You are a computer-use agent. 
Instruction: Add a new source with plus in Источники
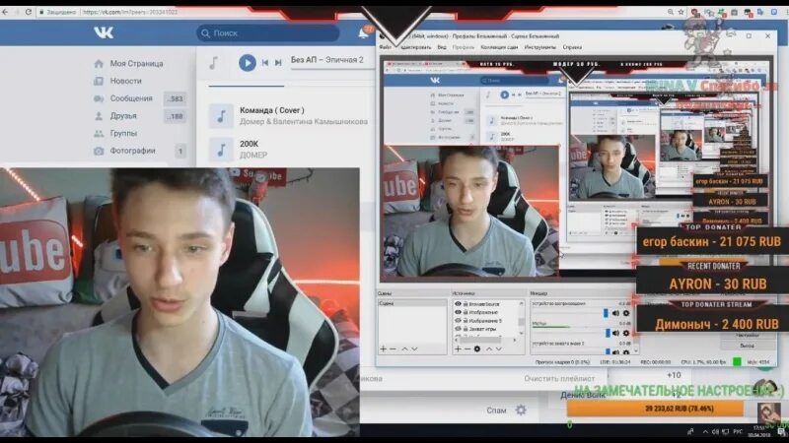pyautogui.click(x=458, y=348)
